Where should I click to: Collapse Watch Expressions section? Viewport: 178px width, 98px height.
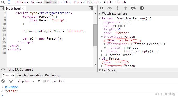[100, 14]
